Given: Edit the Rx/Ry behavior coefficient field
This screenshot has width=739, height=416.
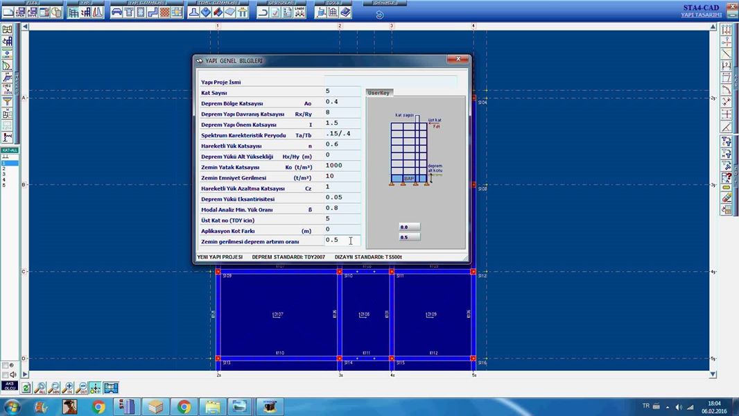Looking at the screenshot, I should point(342,112).
